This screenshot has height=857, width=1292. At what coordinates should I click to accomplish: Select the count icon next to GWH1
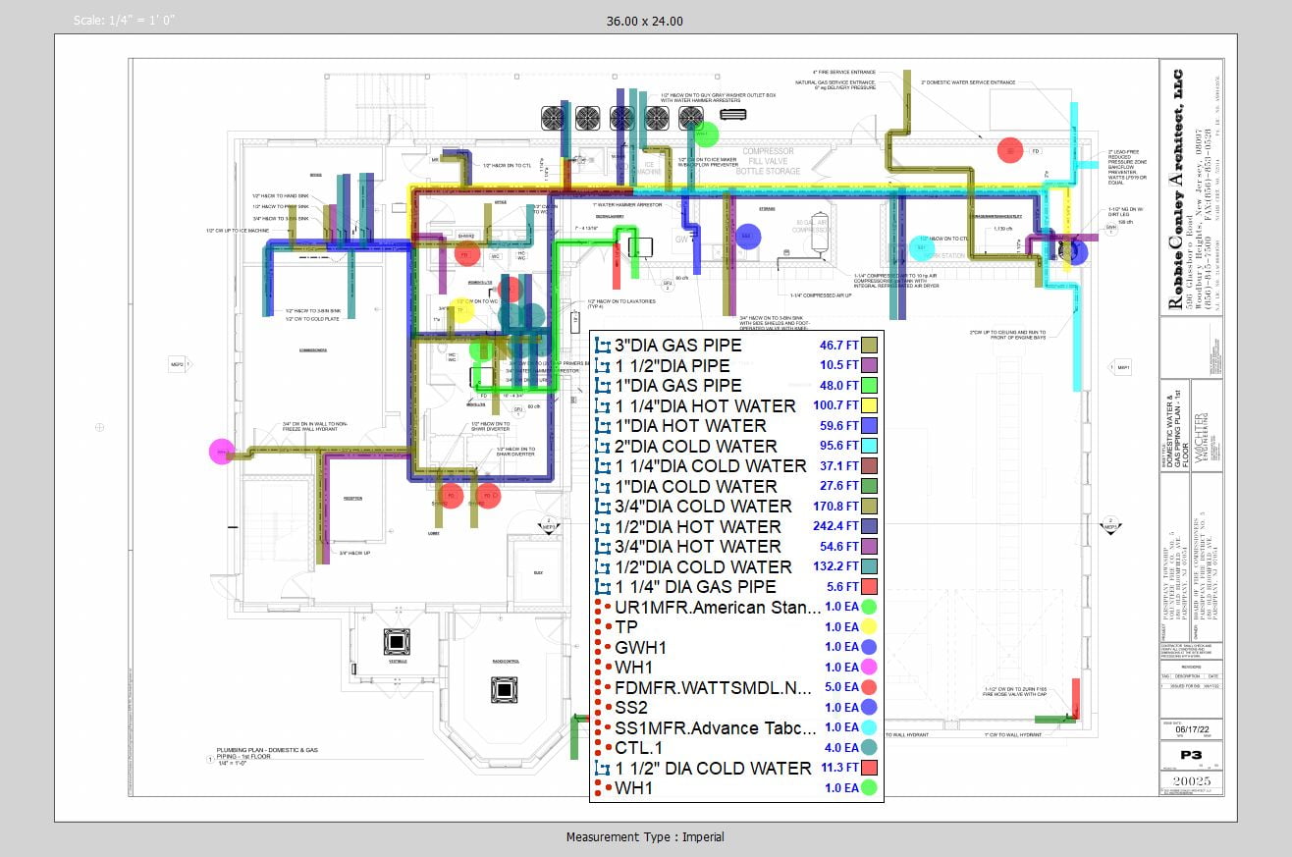coord(601,647)
